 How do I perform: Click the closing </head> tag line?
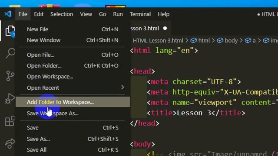tap(145, 123)
